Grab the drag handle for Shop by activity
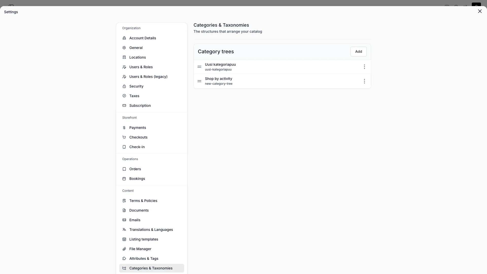The image size is (487, 274). point(199,81)
